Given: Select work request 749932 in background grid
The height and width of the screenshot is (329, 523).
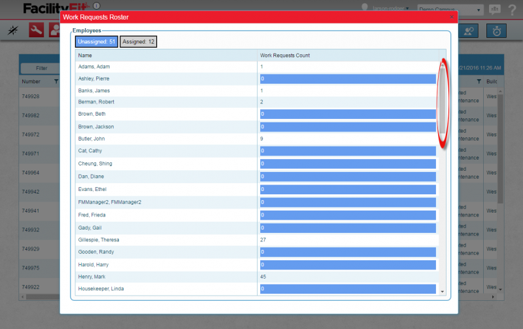Looking at the screenshot, I should coord(31,230).
